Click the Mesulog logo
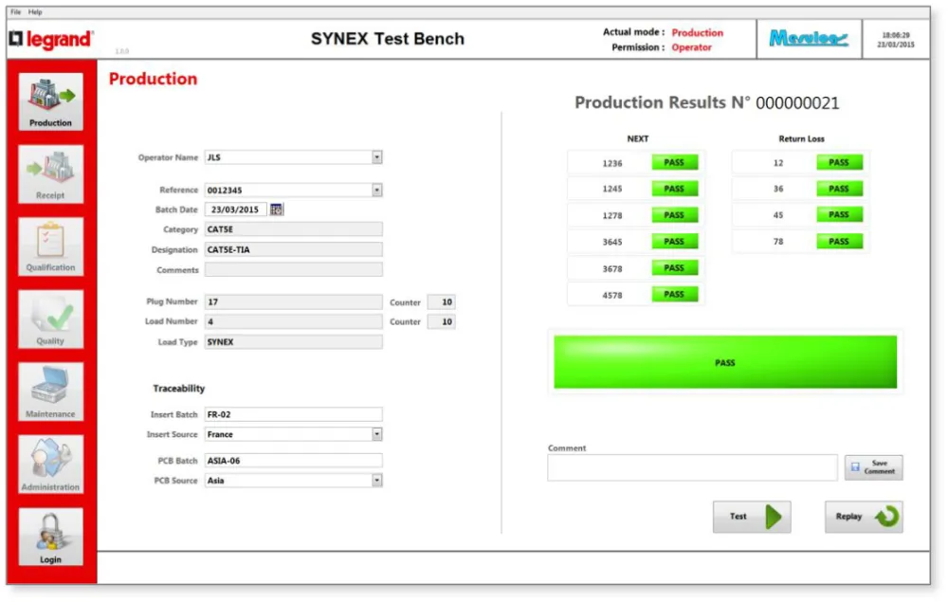The width and height of the screenshot is (948, 602). [809, 39]
